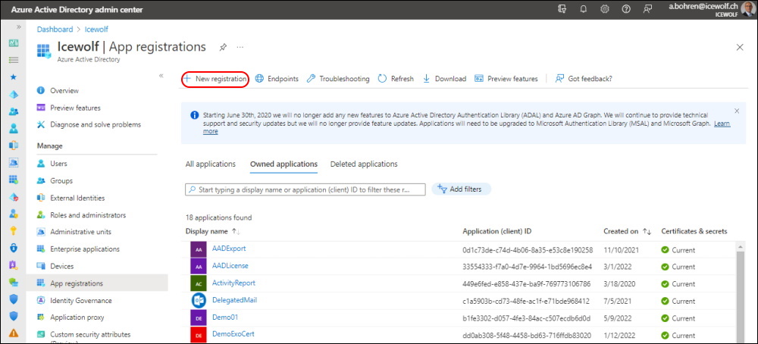Open Endpoints
This screenshot has width=758, height=344.
[277, 79]
